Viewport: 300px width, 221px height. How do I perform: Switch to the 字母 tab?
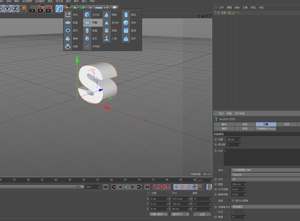(x=245, y=129)
